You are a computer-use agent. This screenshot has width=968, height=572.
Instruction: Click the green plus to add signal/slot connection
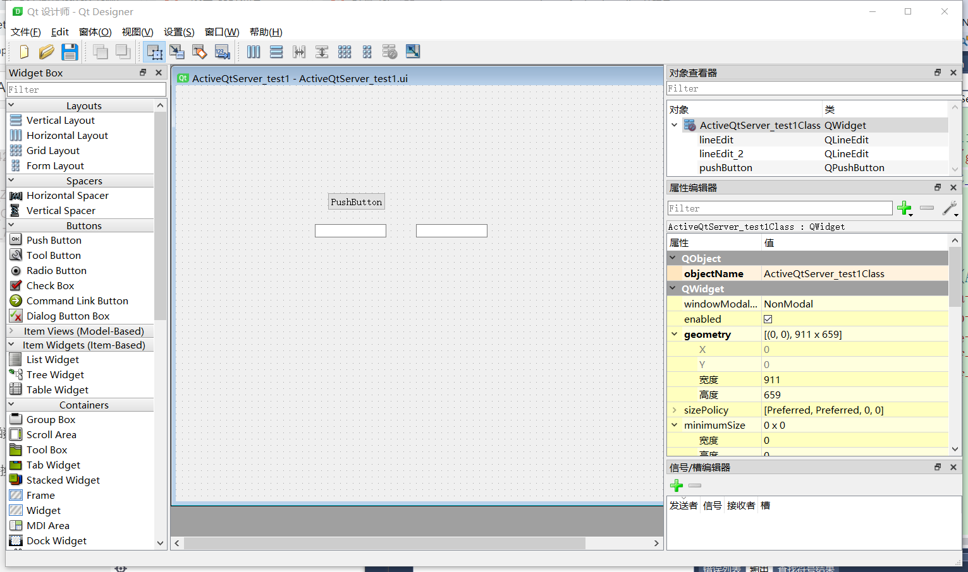(676, 486)
